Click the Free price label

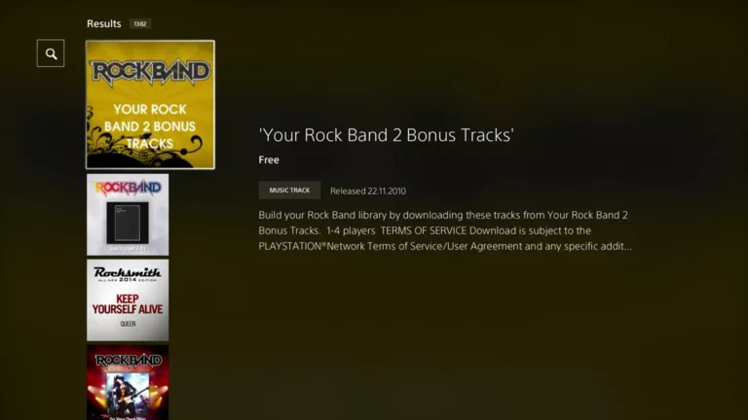(x=269, y=160)
